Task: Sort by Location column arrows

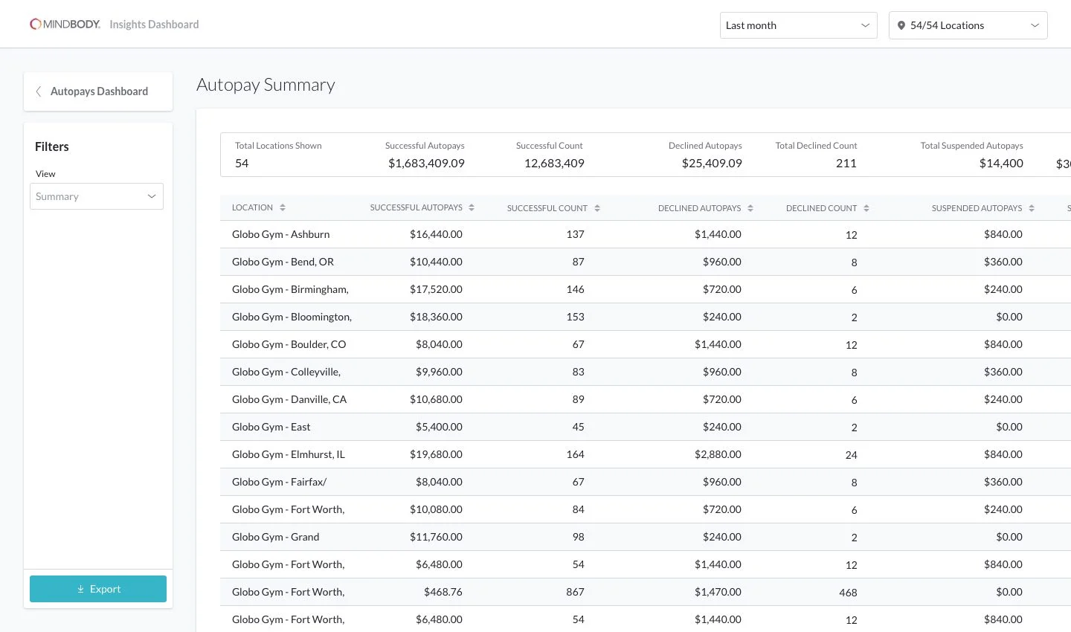Action: point(283,207)
